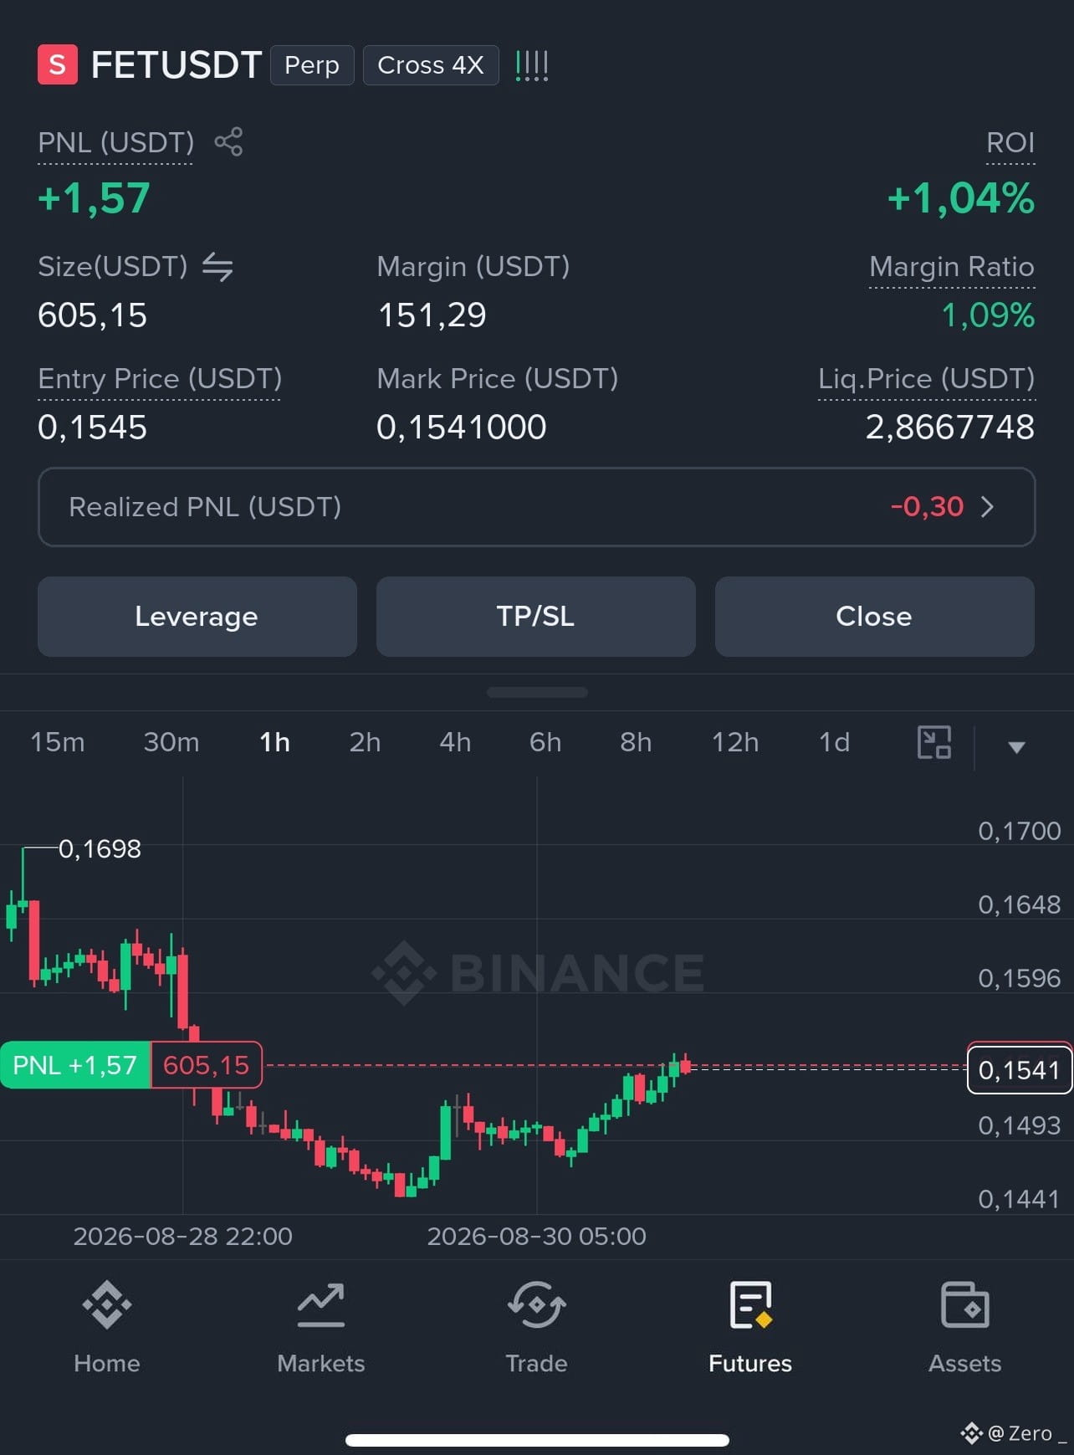Screen dimensions: 1074x1455
Task: Tap the PNL +1,57 chart position tag
Action: 75,1065
